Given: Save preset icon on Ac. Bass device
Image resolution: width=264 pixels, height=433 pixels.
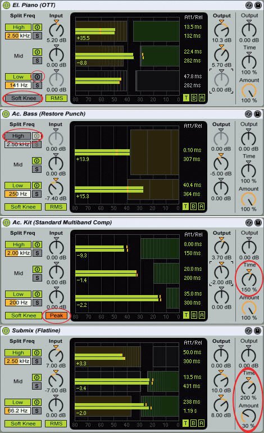Looking at the screenshot, I should (257, 114).
